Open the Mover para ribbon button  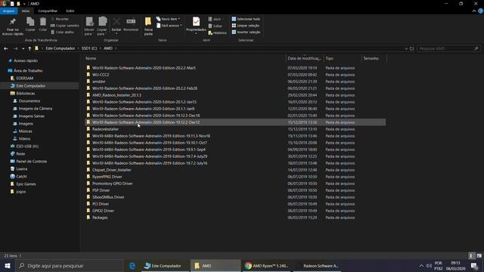(x=89, y=26)
